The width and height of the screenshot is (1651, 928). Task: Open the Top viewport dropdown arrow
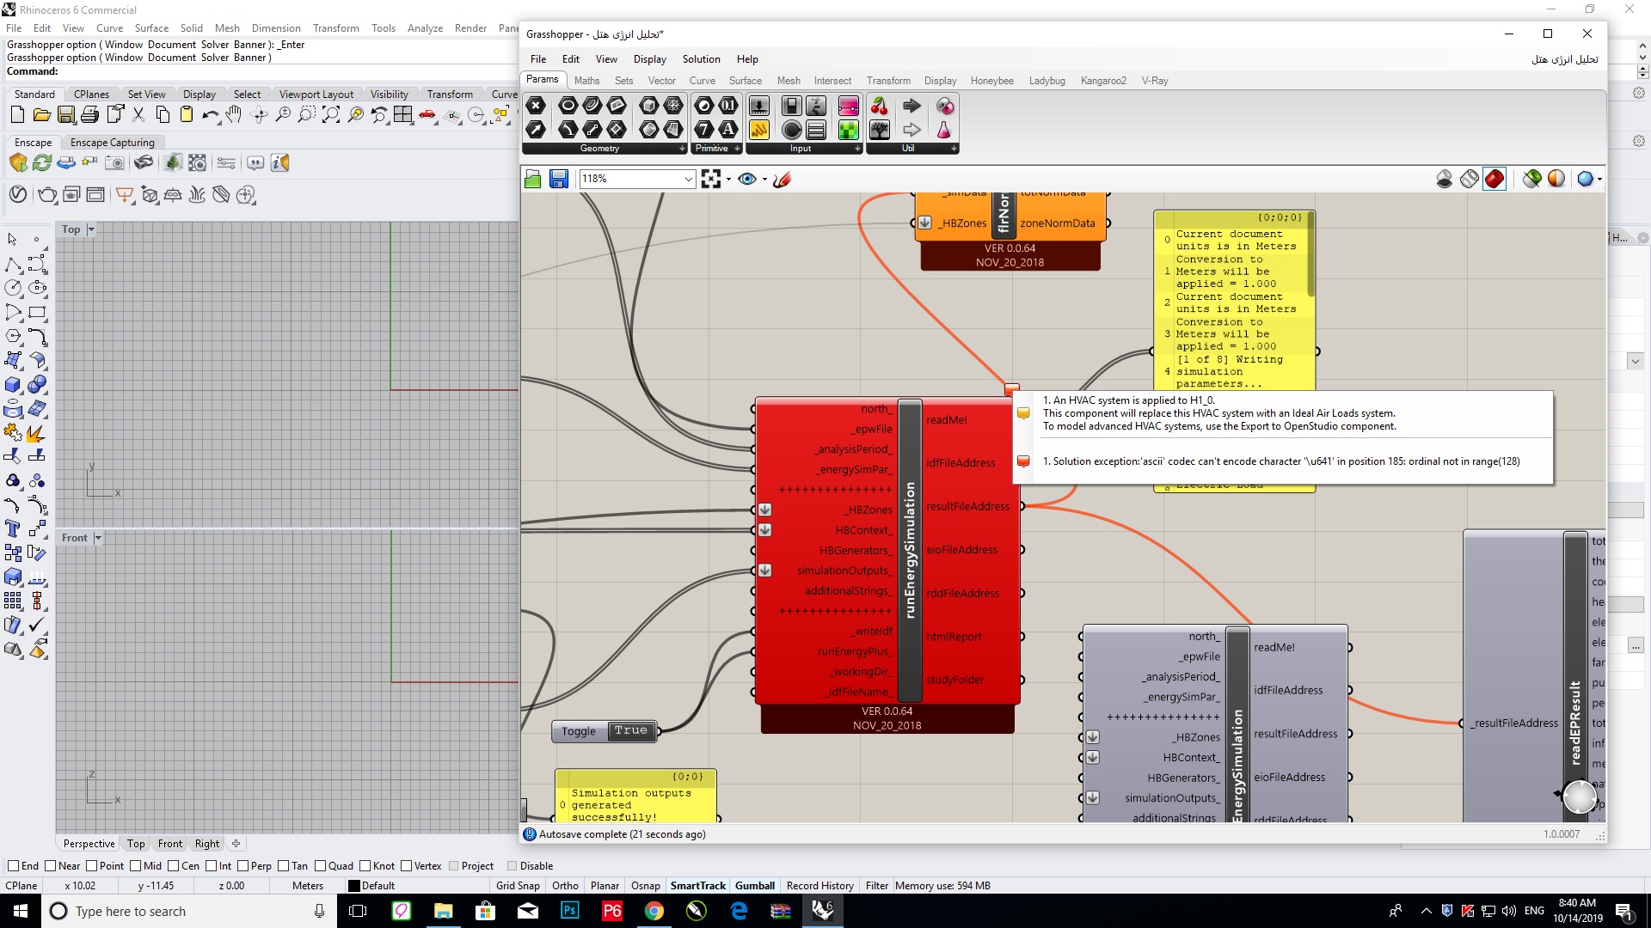pos(91,229)
